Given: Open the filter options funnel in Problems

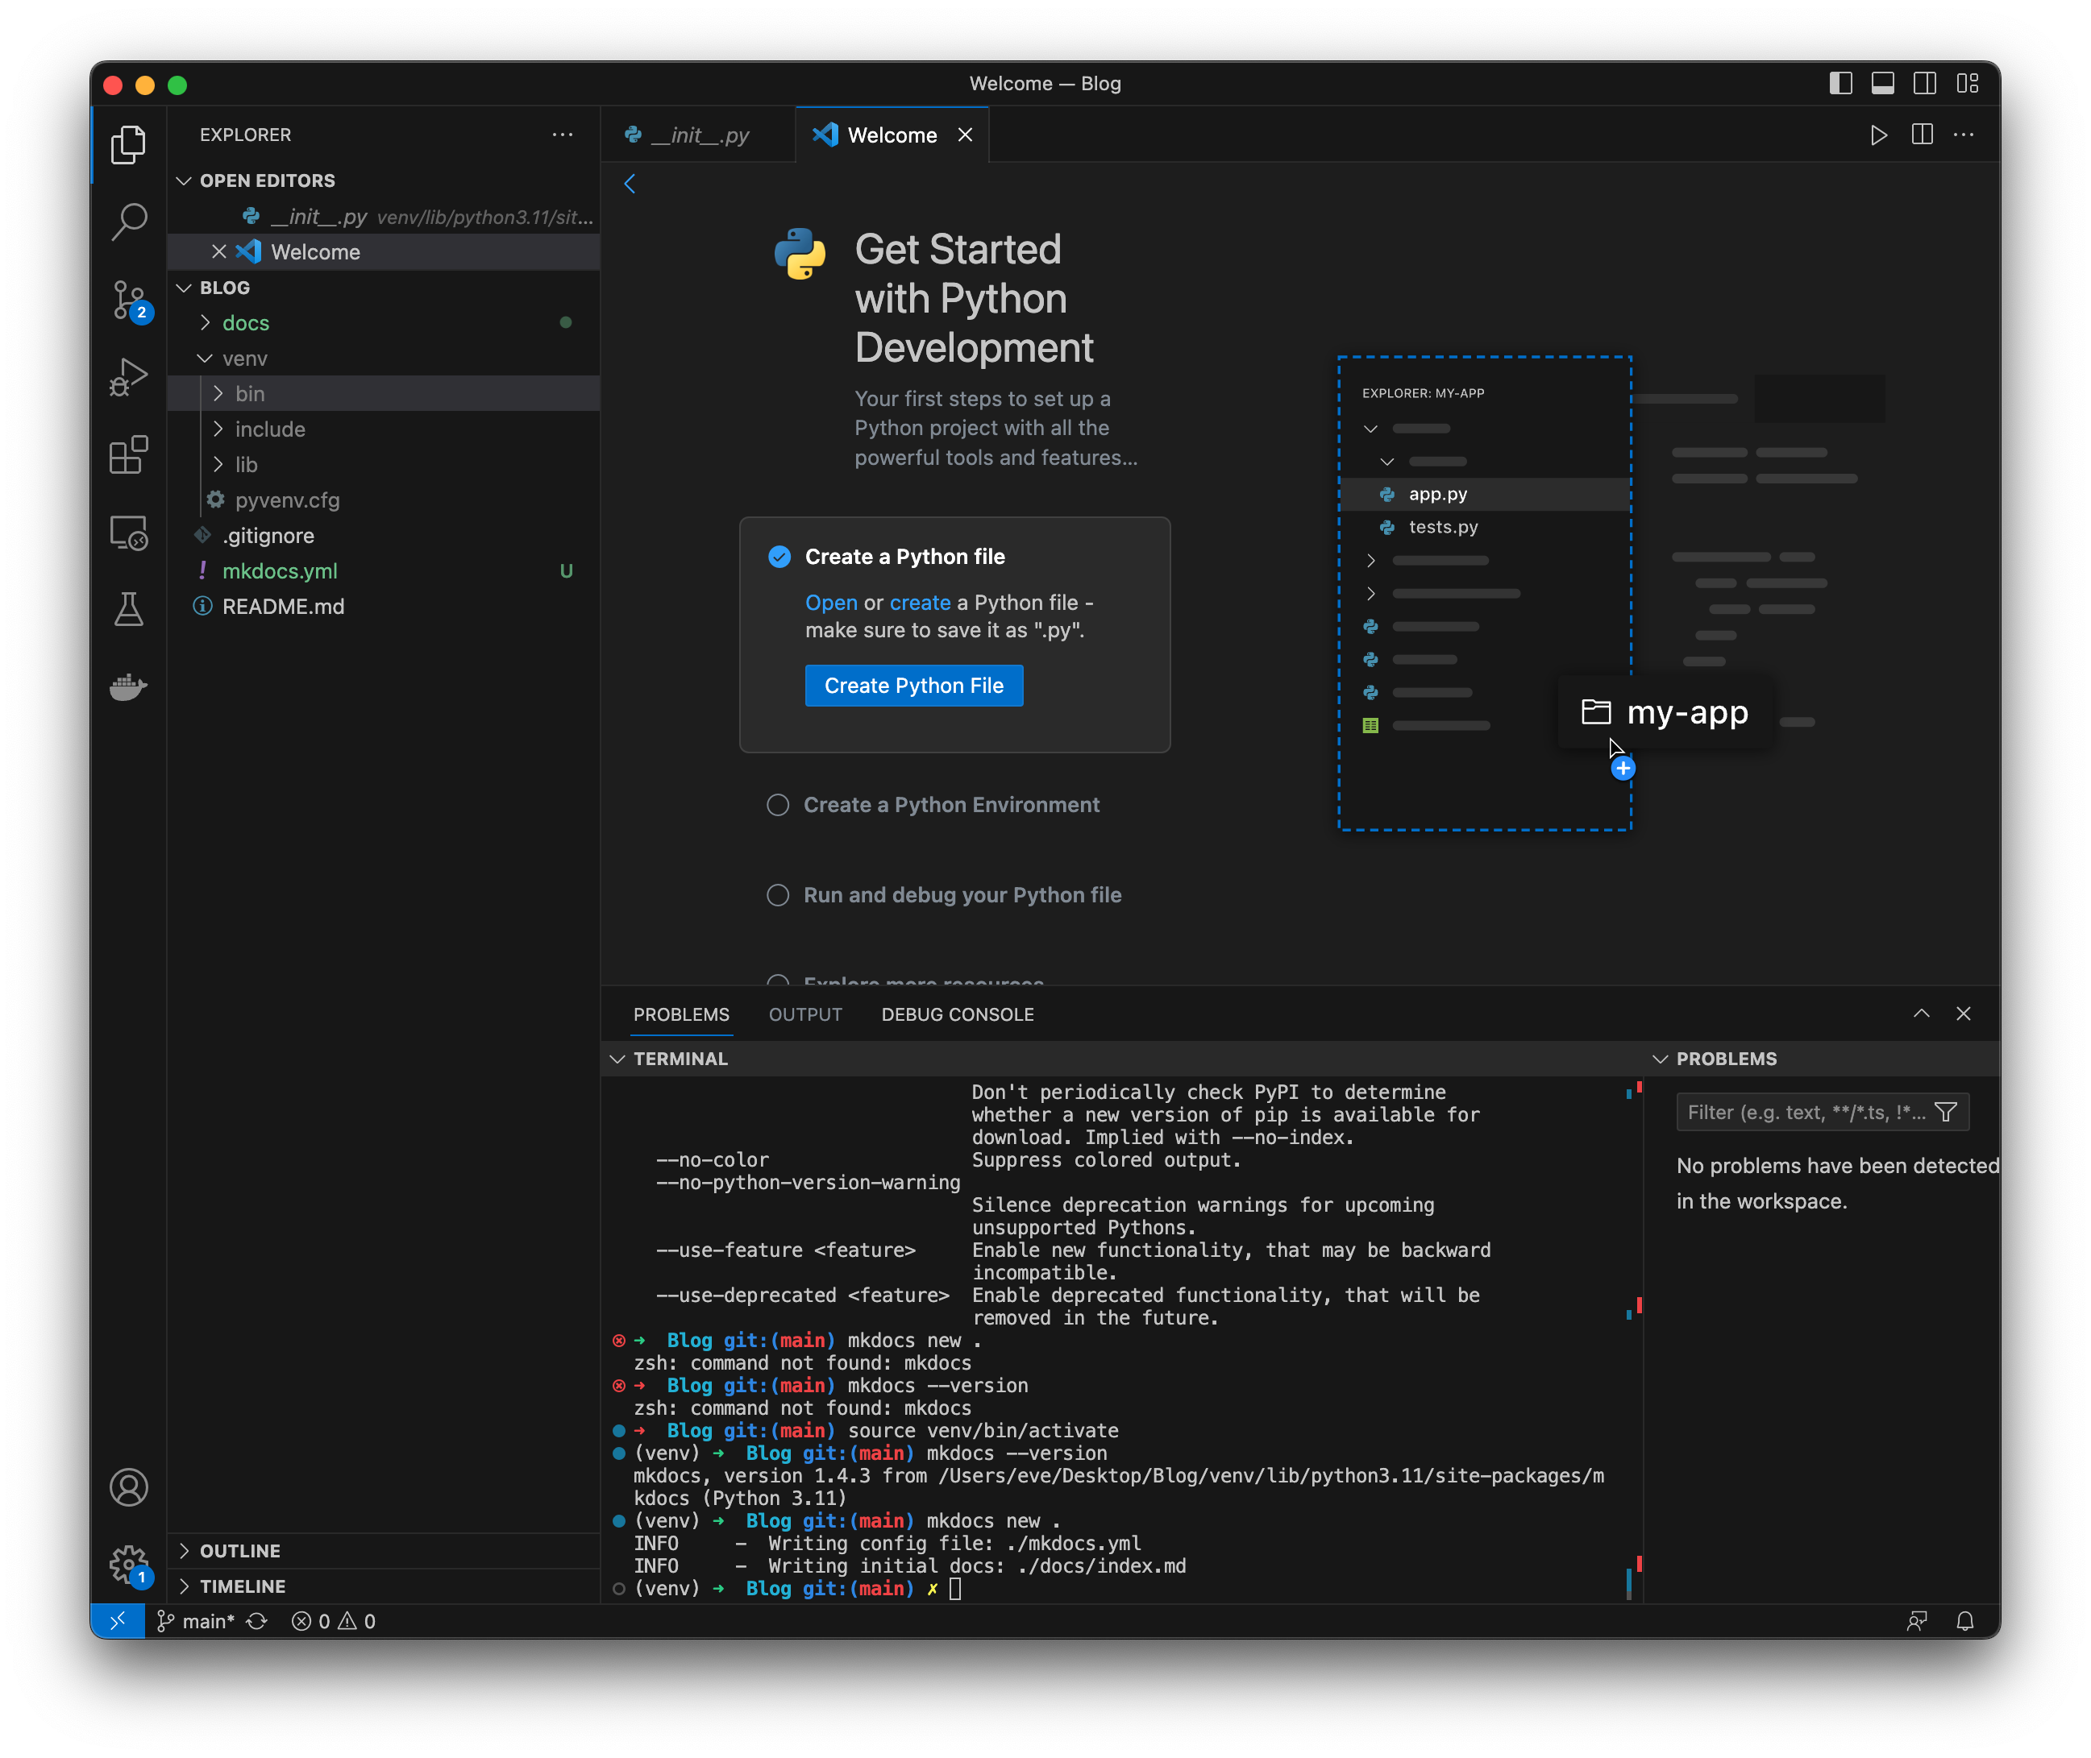Looking at the screenshot, I should [x=1945, y=1112].
